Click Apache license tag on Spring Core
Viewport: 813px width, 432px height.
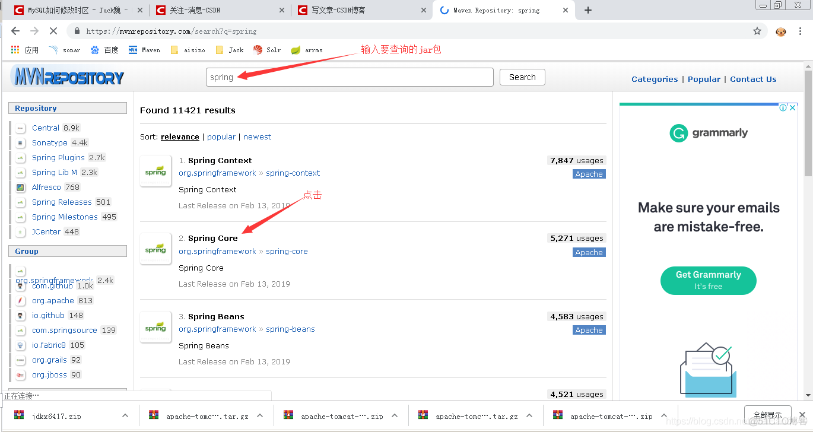tap(589, 252)
